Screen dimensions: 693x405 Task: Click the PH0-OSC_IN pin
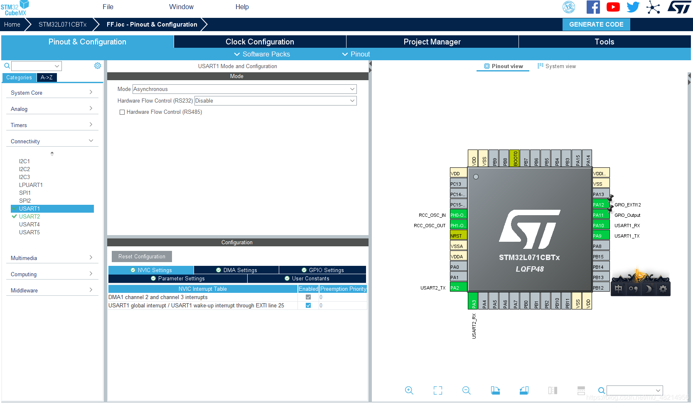click(458, 215)
